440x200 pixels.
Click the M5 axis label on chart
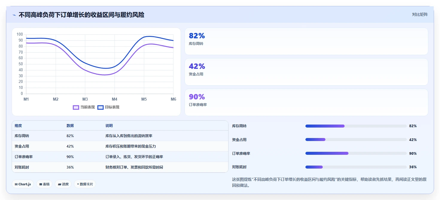144,99
